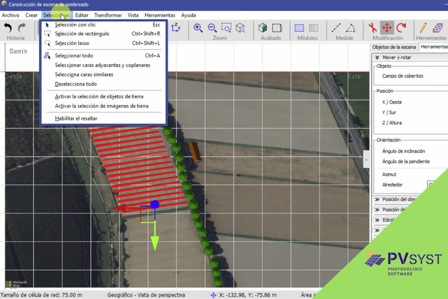Click the side panel collapse arrow handle
Screen dimensions: 448x299
pos(366,160)
